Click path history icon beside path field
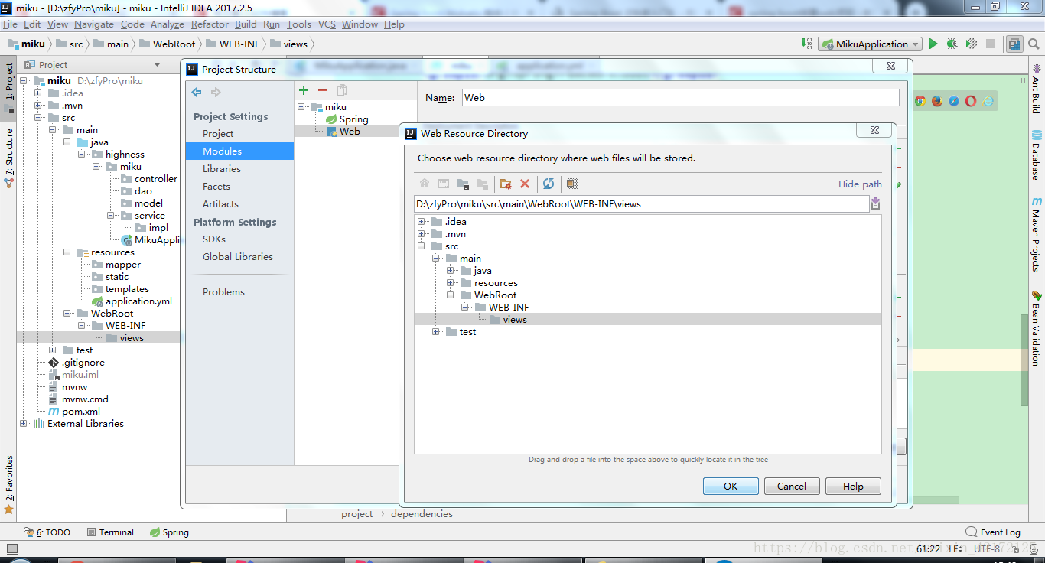 coord(876,203)
